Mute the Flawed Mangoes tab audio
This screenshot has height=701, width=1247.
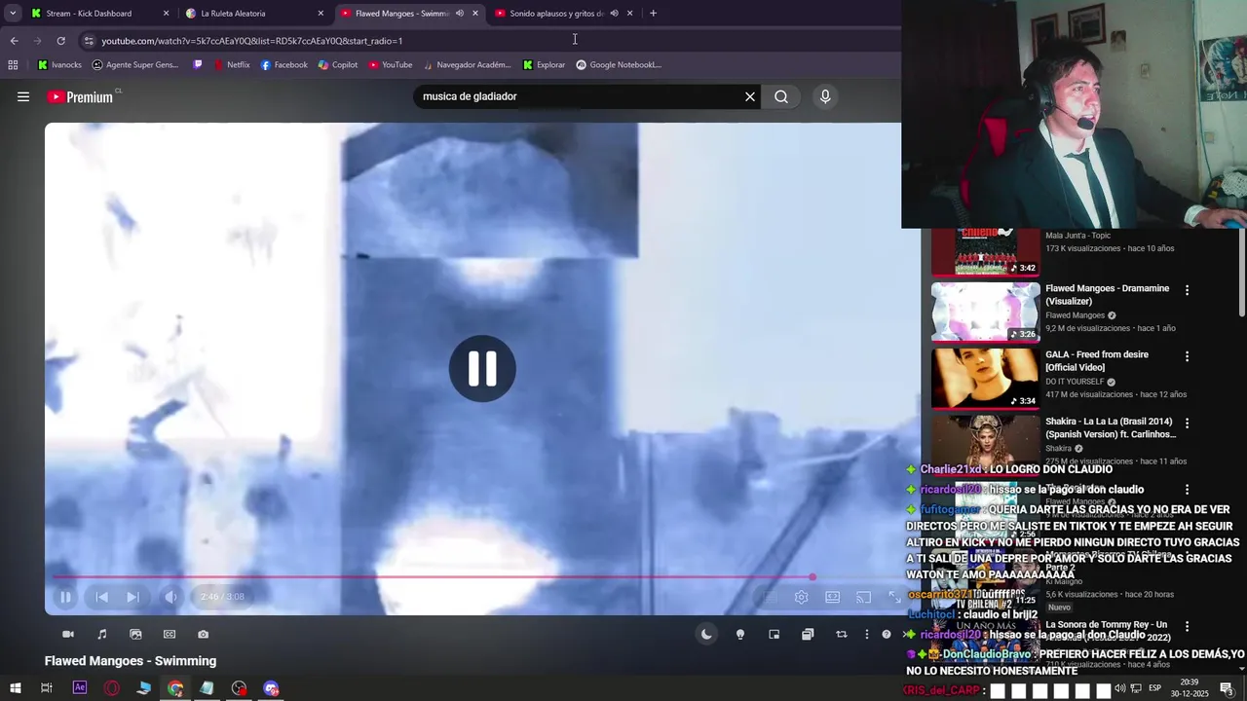coord(459,14)
